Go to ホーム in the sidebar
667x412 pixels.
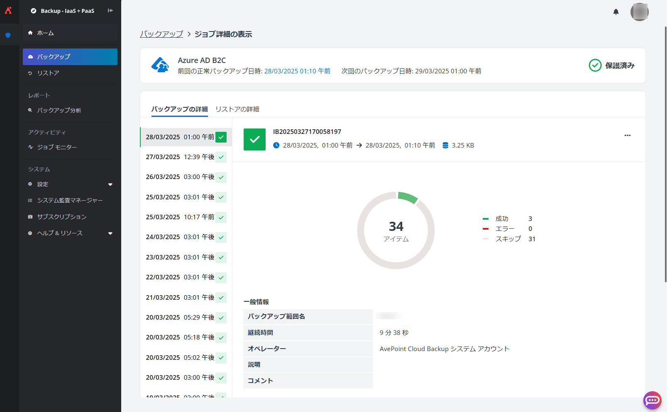(70, 33)
